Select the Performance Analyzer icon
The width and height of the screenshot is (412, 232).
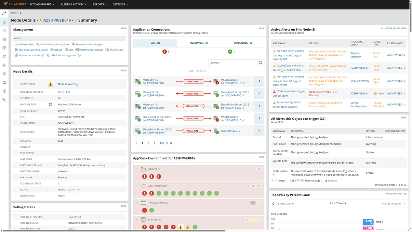[x=77, y=49]
